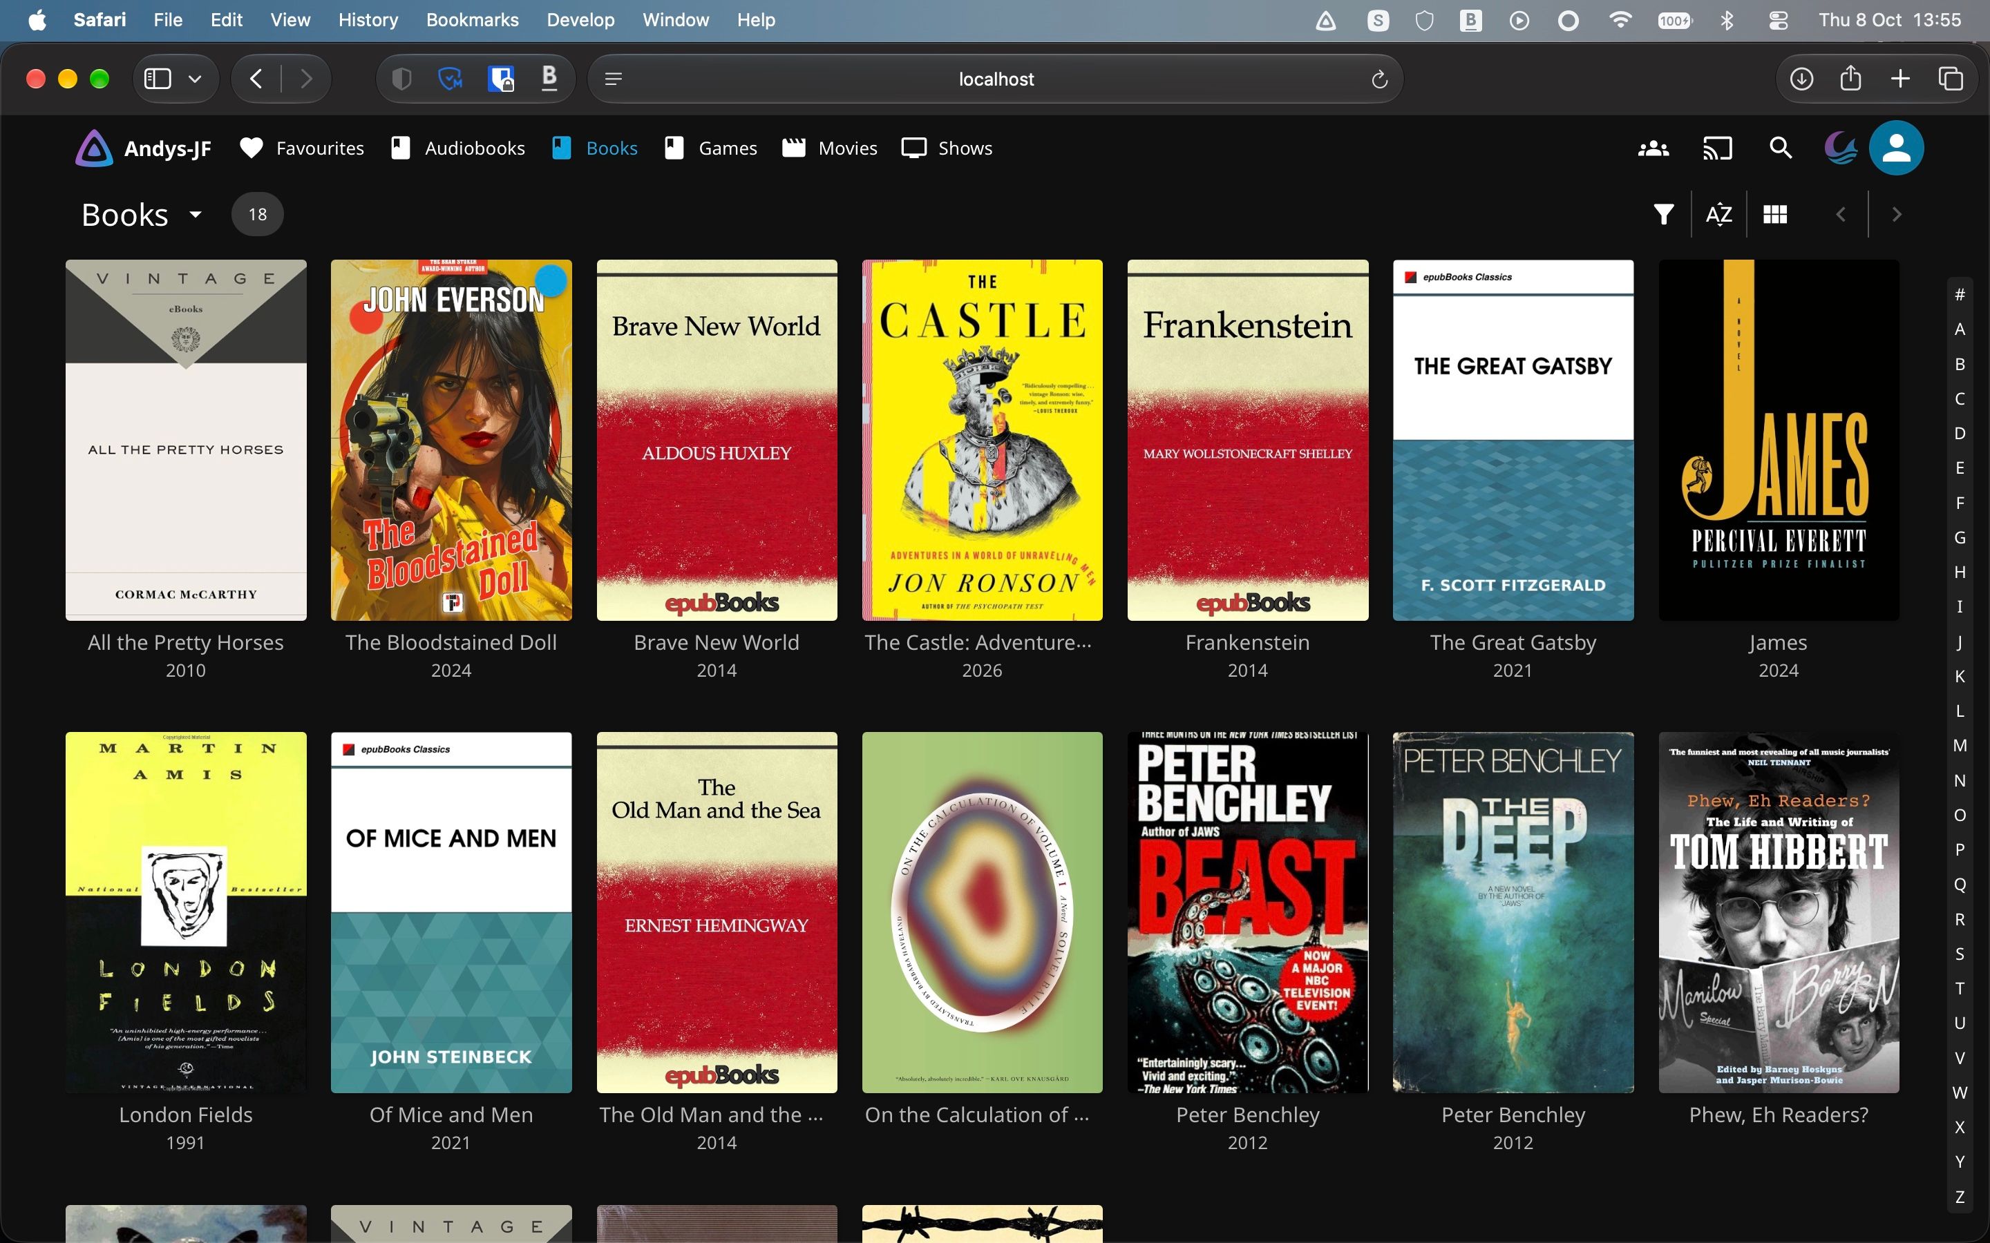This screenshot has height=1243, width=1990.
Task: Open the SyncPlay group icon
Action: (1653, 148)
